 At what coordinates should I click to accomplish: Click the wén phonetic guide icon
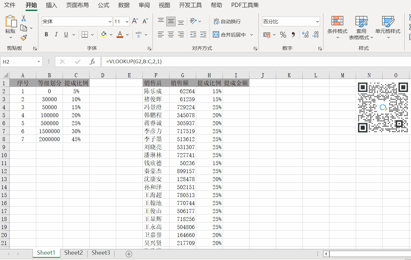click(139, 34)
